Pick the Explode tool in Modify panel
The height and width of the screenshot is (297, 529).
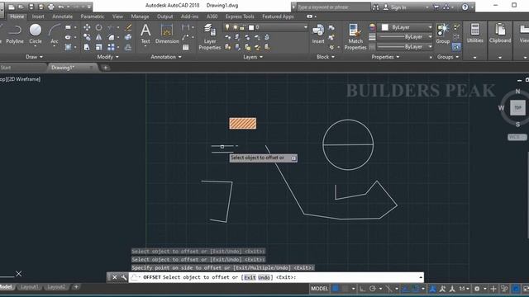128,37
